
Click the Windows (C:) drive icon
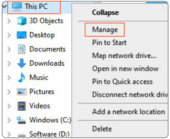pos(21,120)
